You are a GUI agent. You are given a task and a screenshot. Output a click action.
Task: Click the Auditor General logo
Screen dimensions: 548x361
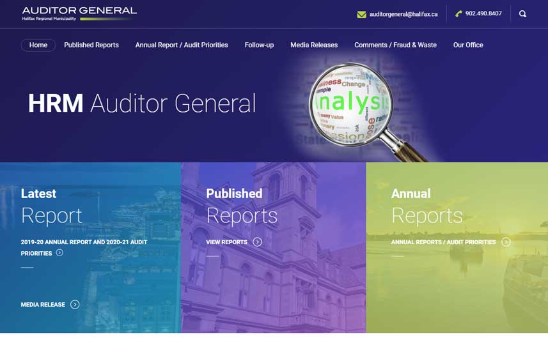79,13
